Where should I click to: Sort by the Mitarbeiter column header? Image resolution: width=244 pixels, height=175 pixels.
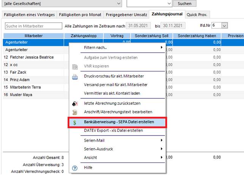tap(33, 36)
